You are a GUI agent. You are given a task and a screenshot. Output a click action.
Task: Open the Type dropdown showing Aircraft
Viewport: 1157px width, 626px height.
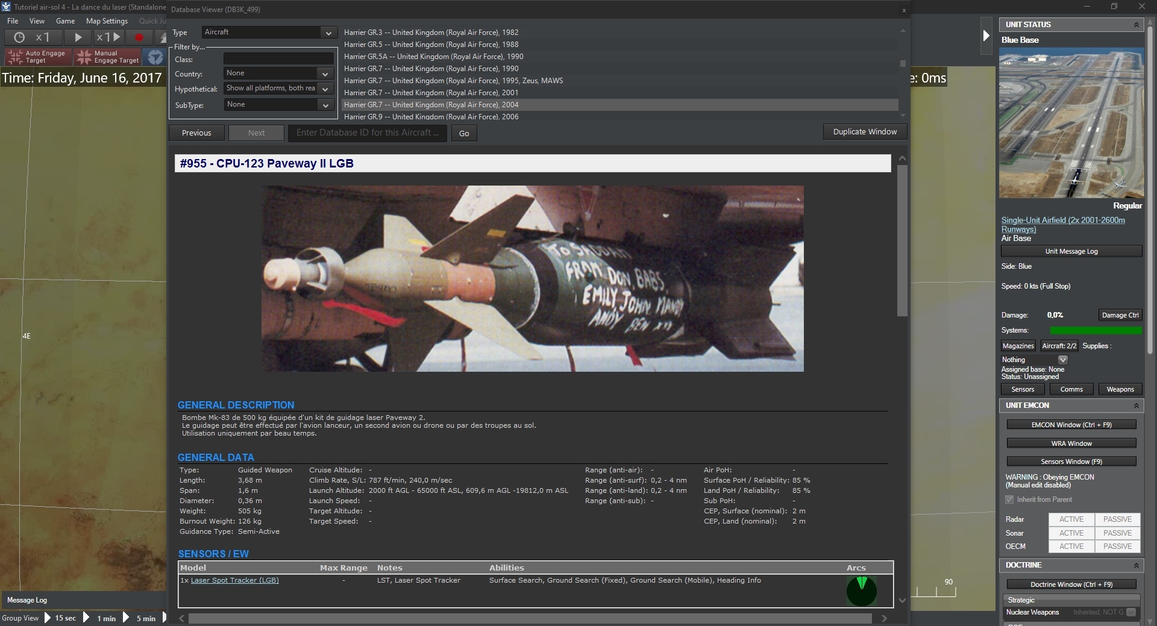328,33
